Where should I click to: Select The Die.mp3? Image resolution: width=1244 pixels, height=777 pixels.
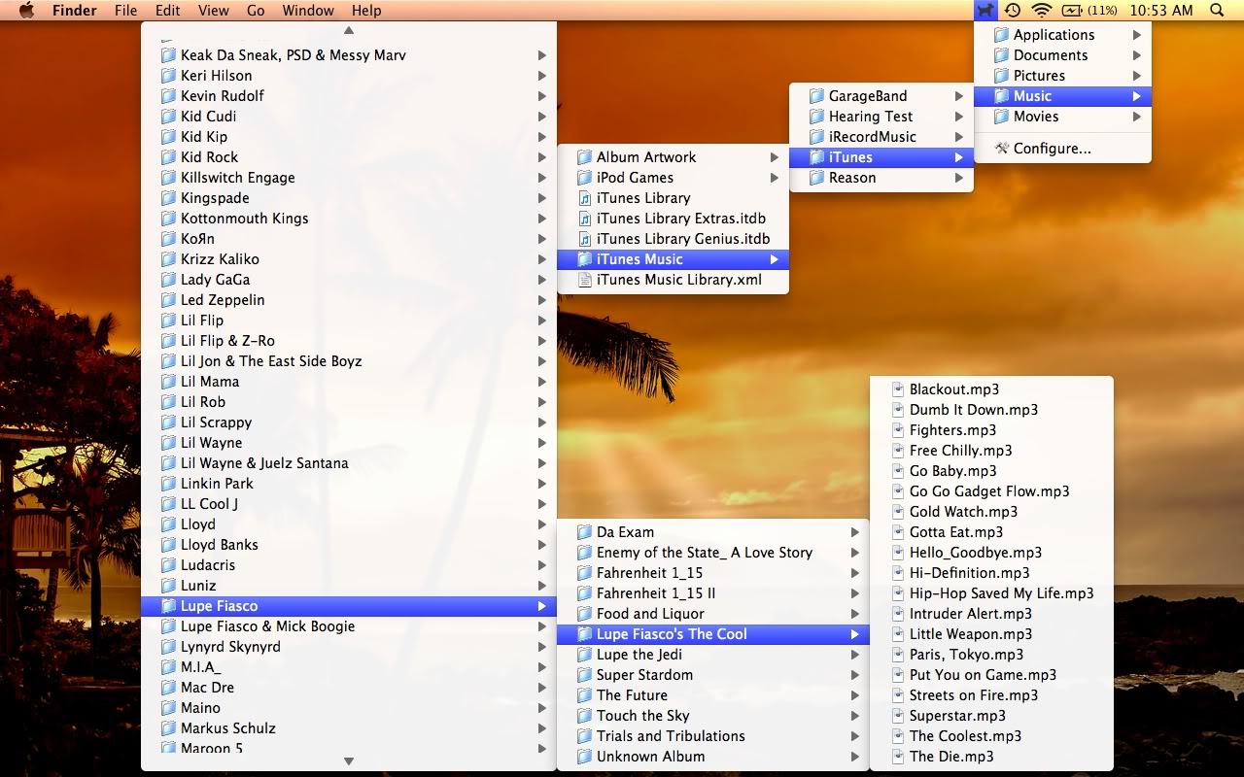click(991, 757)
